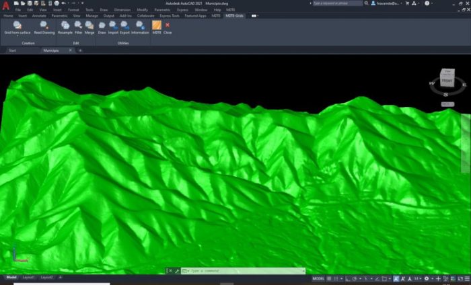
Task: Click the Export grid utility
Action: tap(124, 28)
